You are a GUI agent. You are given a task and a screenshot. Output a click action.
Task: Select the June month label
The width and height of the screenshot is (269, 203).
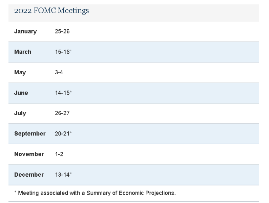coord(21,93)
